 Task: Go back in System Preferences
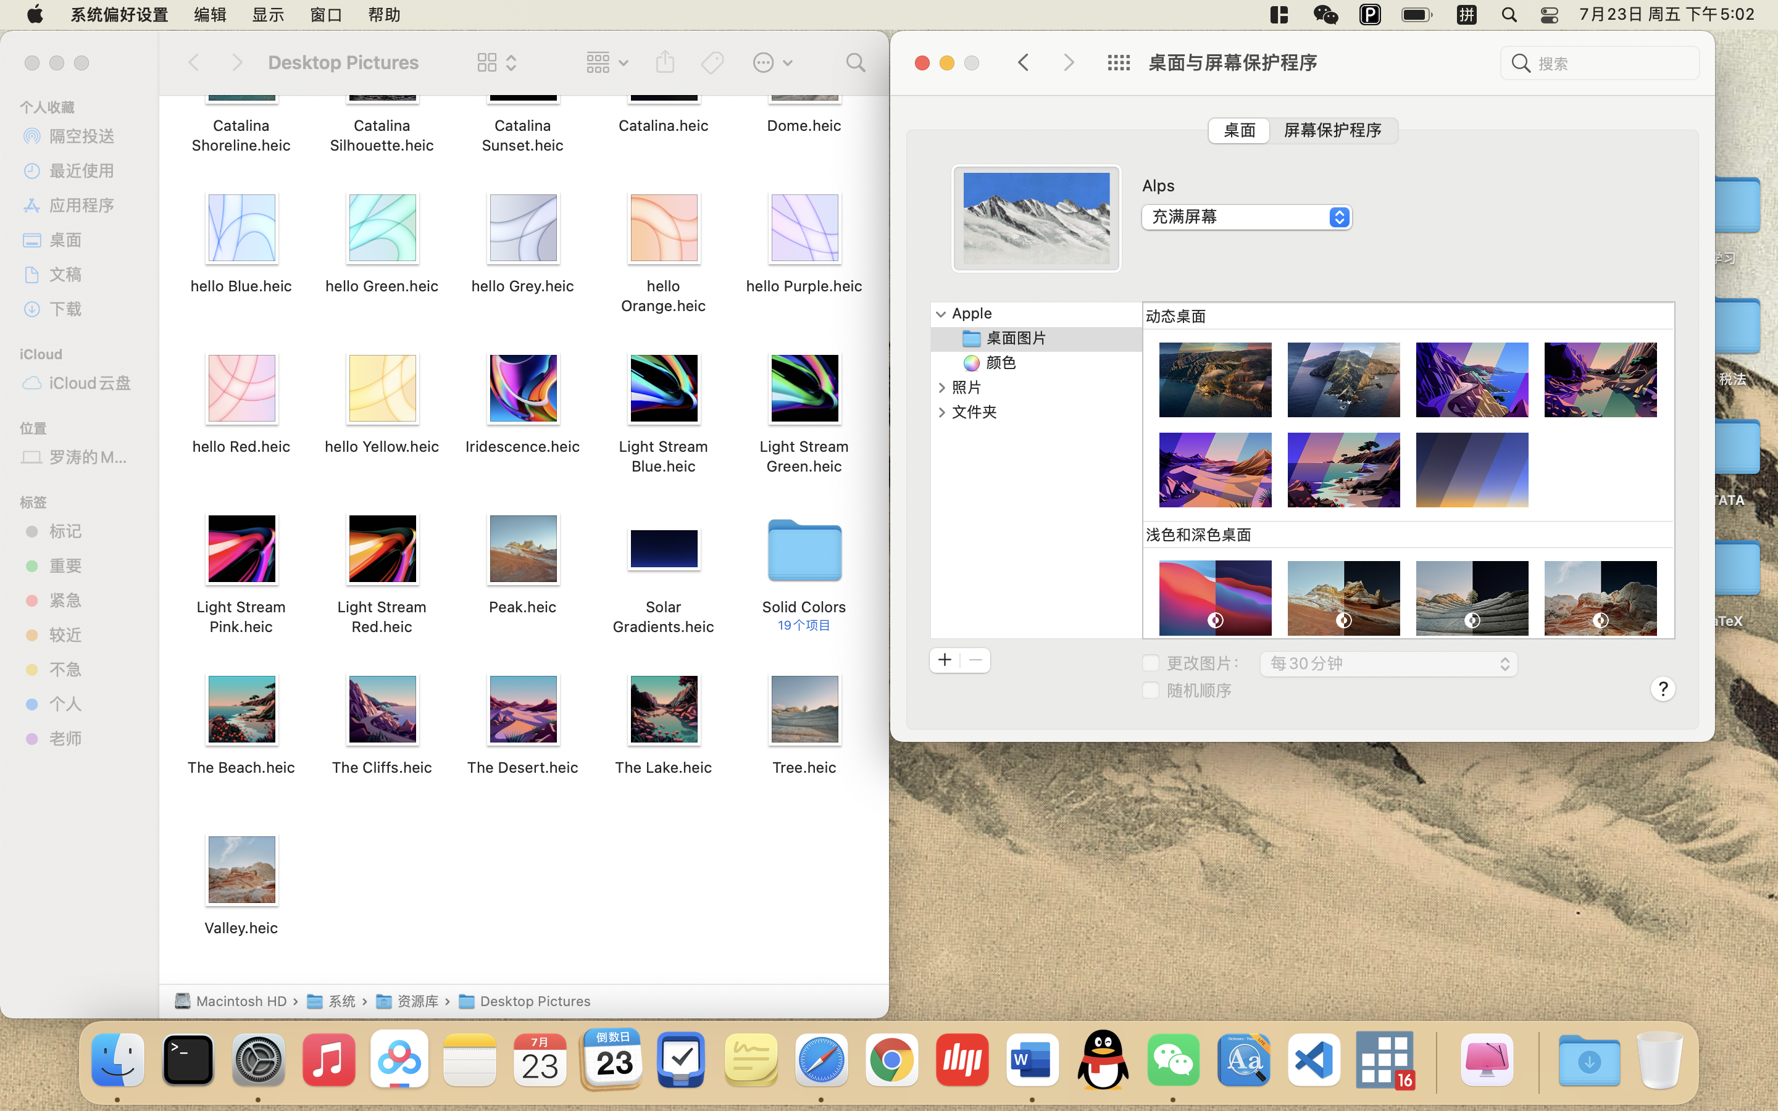(1024, 62)
